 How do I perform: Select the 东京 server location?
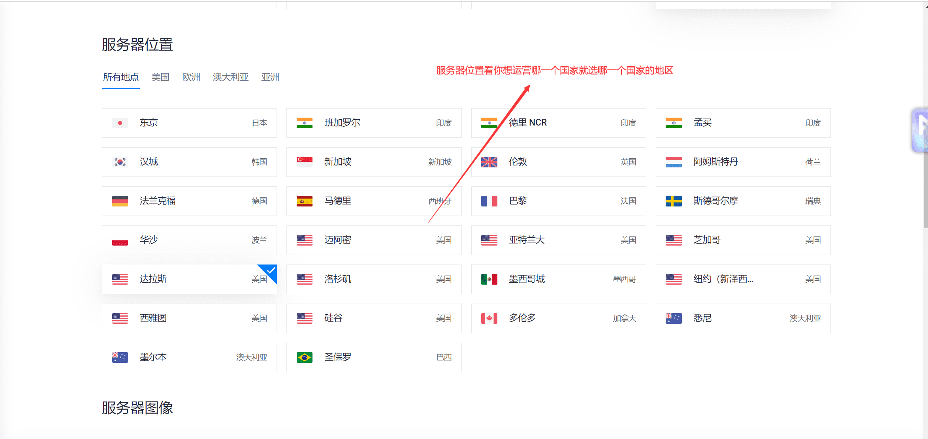click(x=189, y=123)
